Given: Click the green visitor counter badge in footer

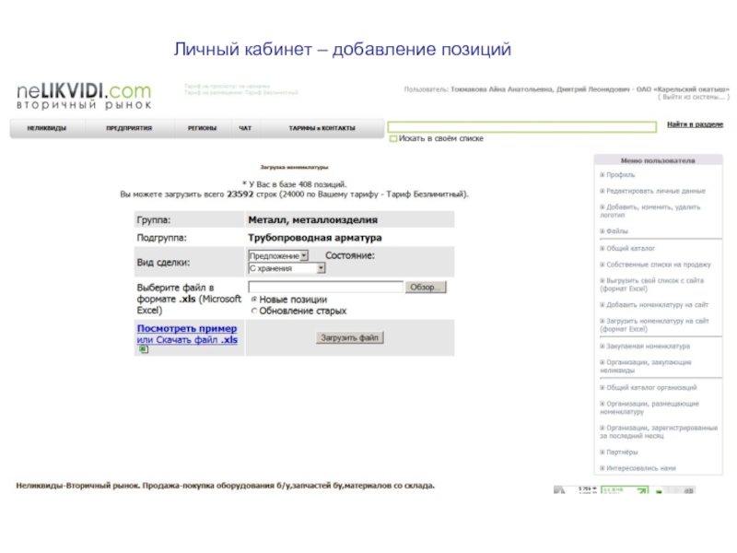Looking at the screenshot, I should [x=625, y=490].
